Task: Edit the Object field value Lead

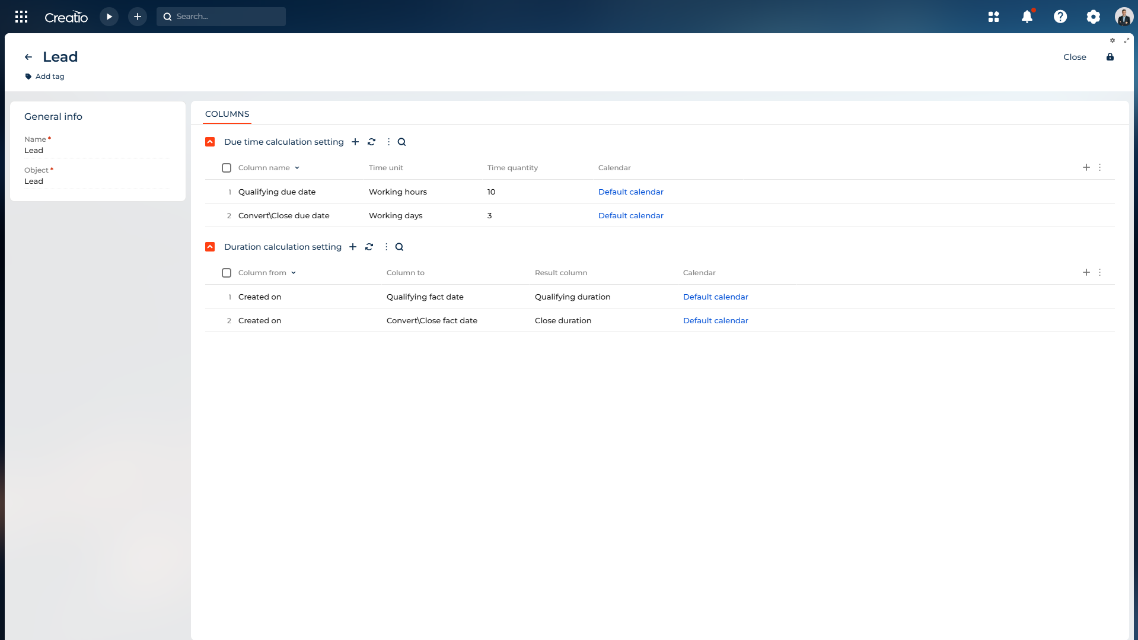Action: [x=97, y=182]
